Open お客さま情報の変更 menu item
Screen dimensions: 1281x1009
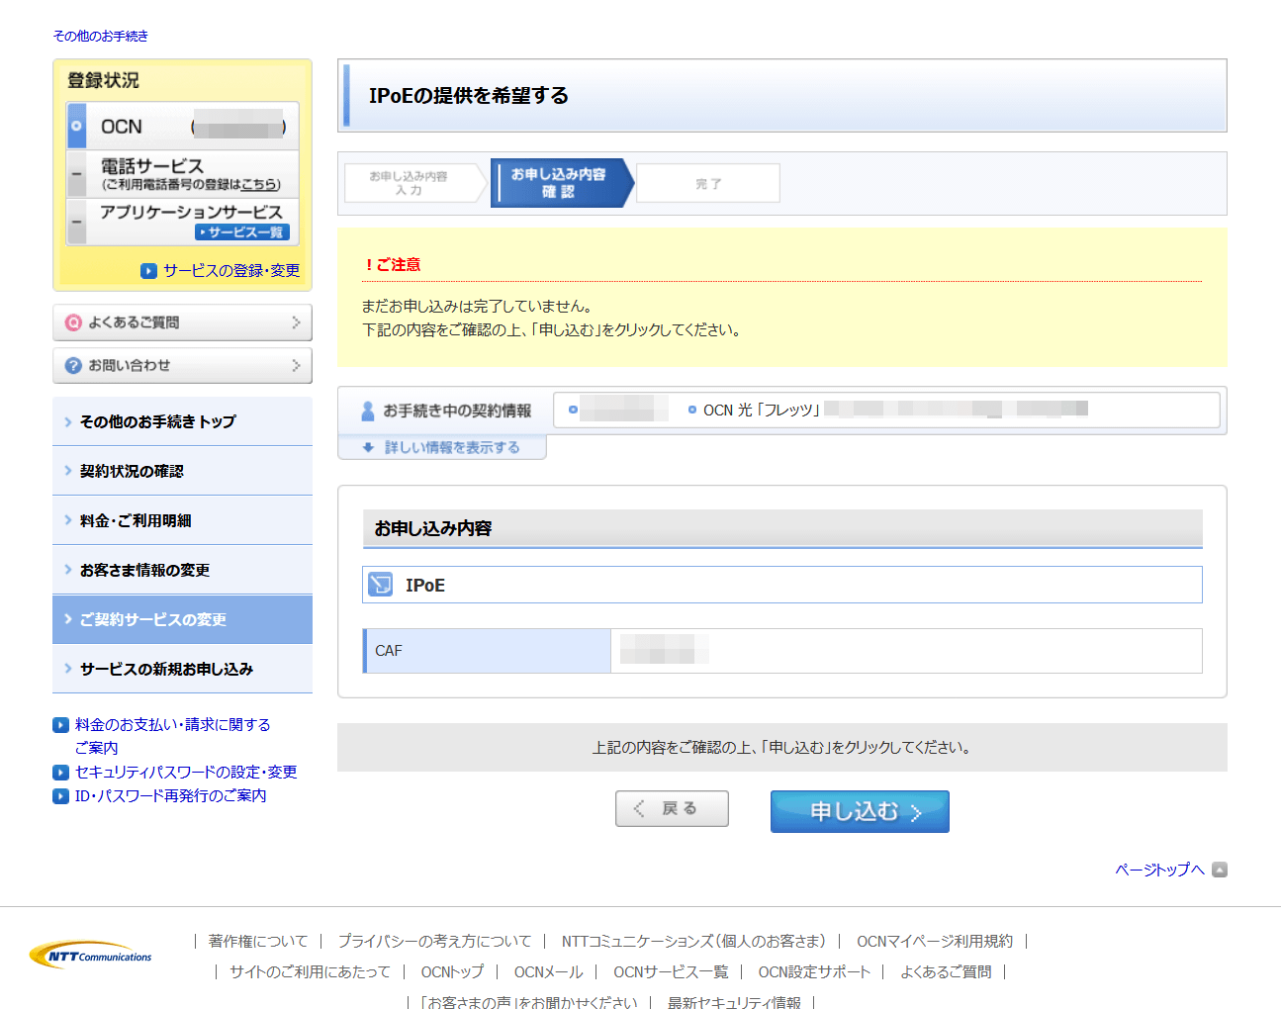(182, 570)
